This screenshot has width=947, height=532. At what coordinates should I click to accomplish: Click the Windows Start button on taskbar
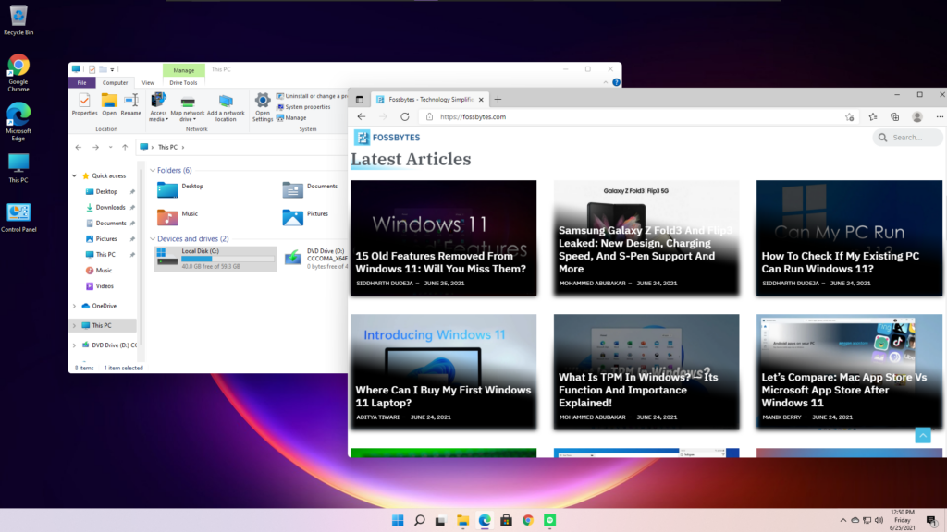[x=398, y=521]
